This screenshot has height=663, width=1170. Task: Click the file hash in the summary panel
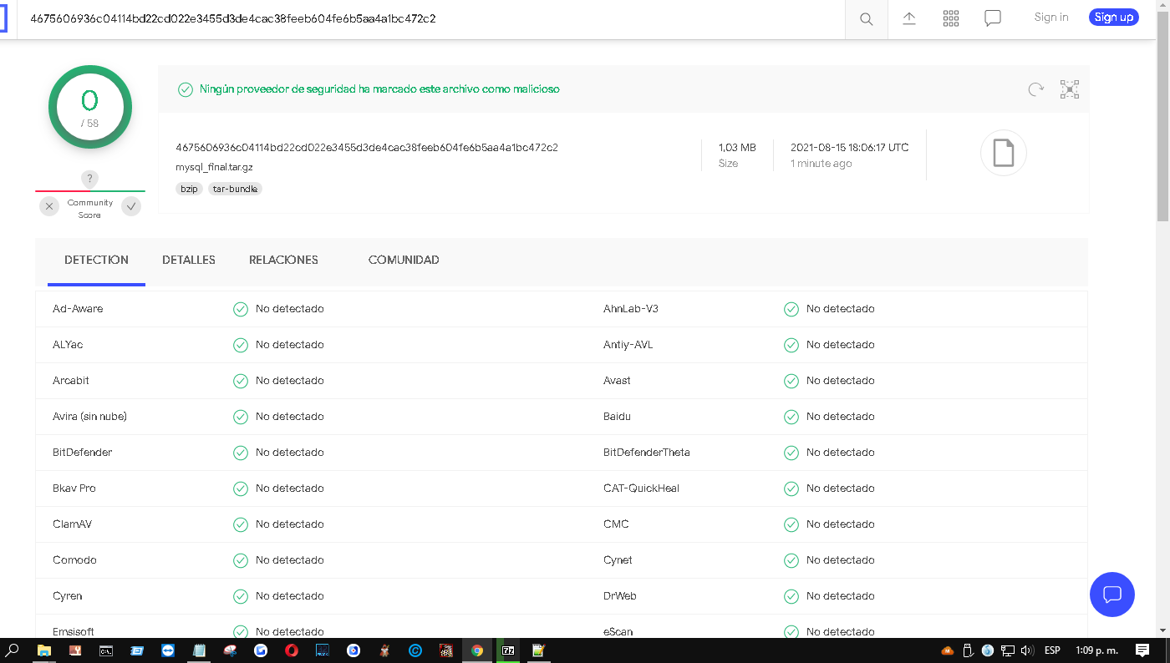pos(367,148)
